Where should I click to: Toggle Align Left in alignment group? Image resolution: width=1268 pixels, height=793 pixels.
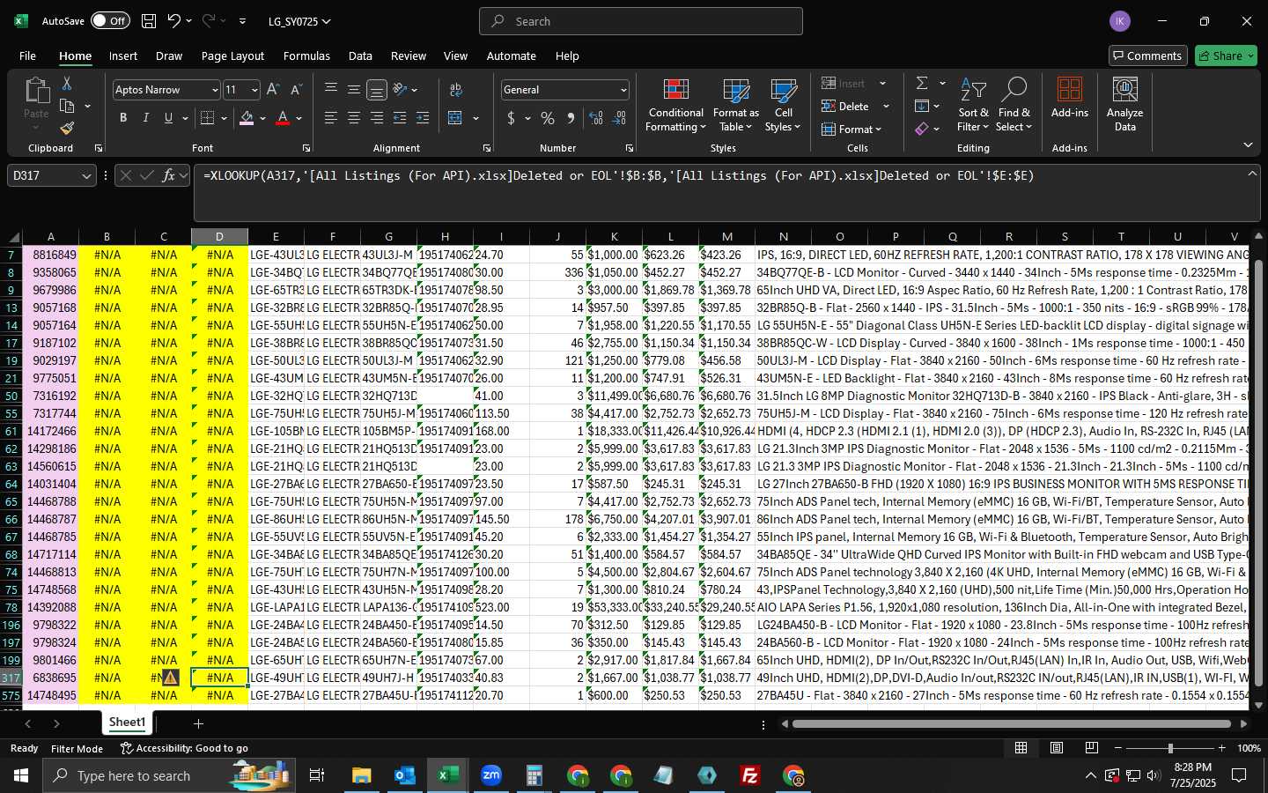pyautogui.click(x=331, y=118)
